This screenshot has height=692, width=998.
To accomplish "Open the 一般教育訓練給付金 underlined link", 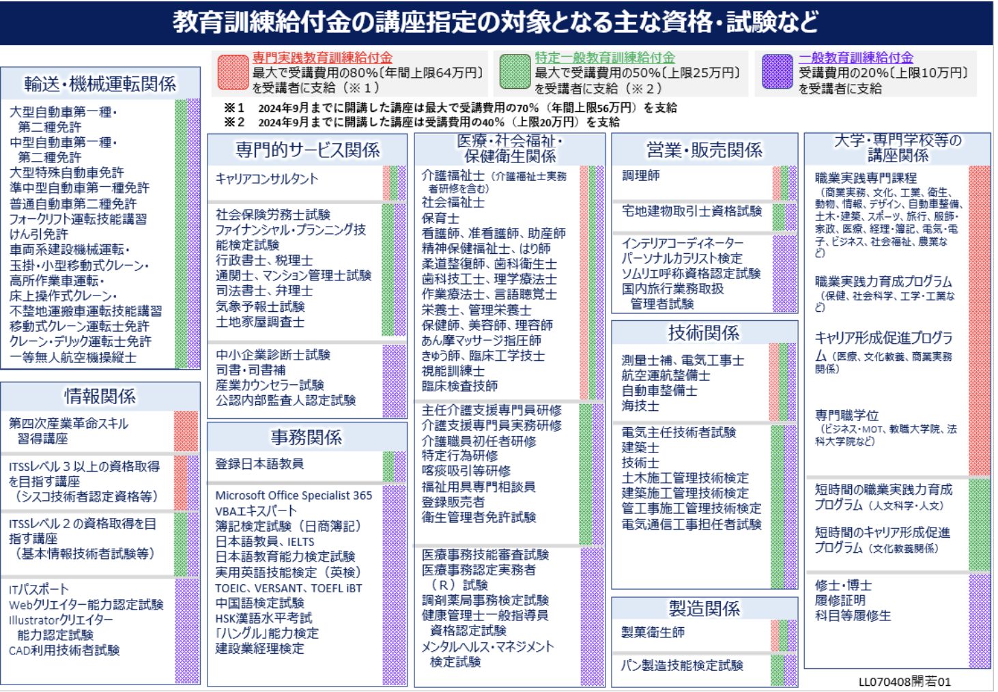I will tap(855, 58).
